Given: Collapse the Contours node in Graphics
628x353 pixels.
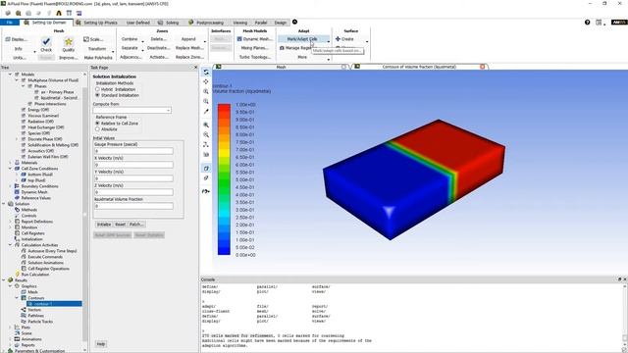Looking at the screenshot, I should [17, 298].
